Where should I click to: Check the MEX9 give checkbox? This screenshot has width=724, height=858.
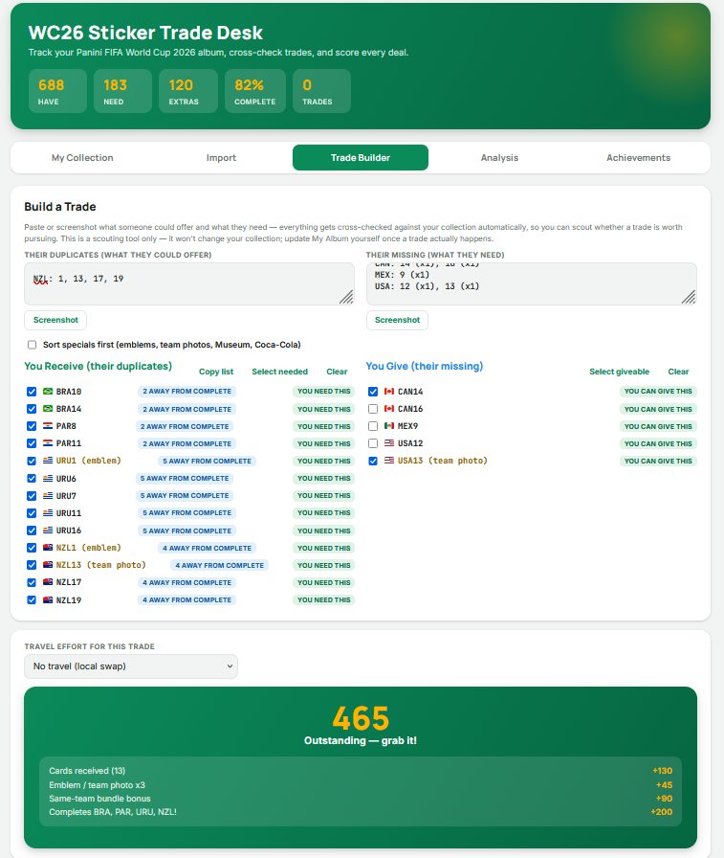[373, 426]
